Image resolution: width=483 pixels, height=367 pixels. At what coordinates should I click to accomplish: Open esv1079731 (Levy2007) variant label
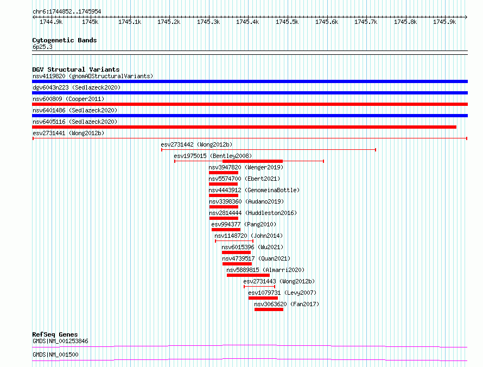tap(282, 293)
